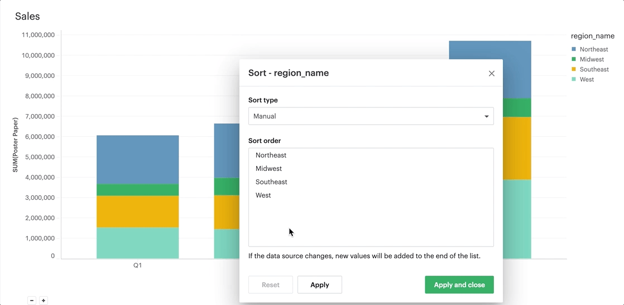Open the Sort type Manual dropdown
Viewport: 624px width, 305px height.
[371, 116]
